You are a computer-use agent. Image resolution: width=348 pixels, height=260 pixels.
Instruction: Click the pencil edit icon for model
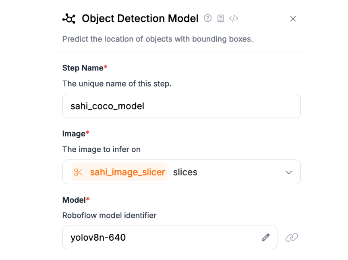[265, 237]
